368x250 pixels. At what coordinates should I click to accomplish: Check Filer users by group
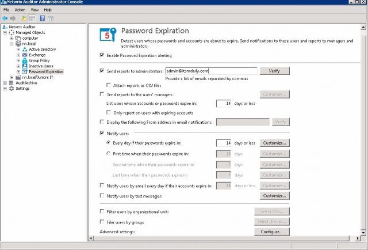pyautogui.click(x=102, y=222)
